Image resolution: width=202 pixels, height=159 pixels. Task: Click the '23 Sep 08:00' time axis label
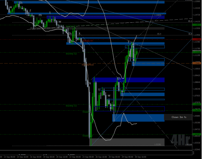coord(88,157)
